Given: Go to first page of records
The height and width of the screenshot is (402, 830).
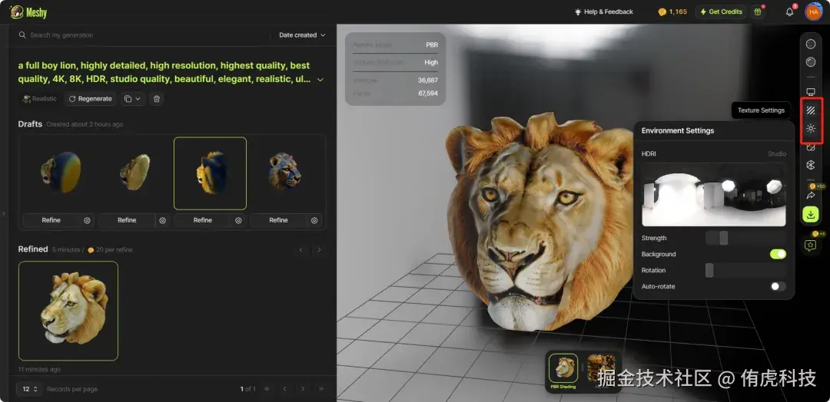Looking at the screenshot, I should 267,389.
